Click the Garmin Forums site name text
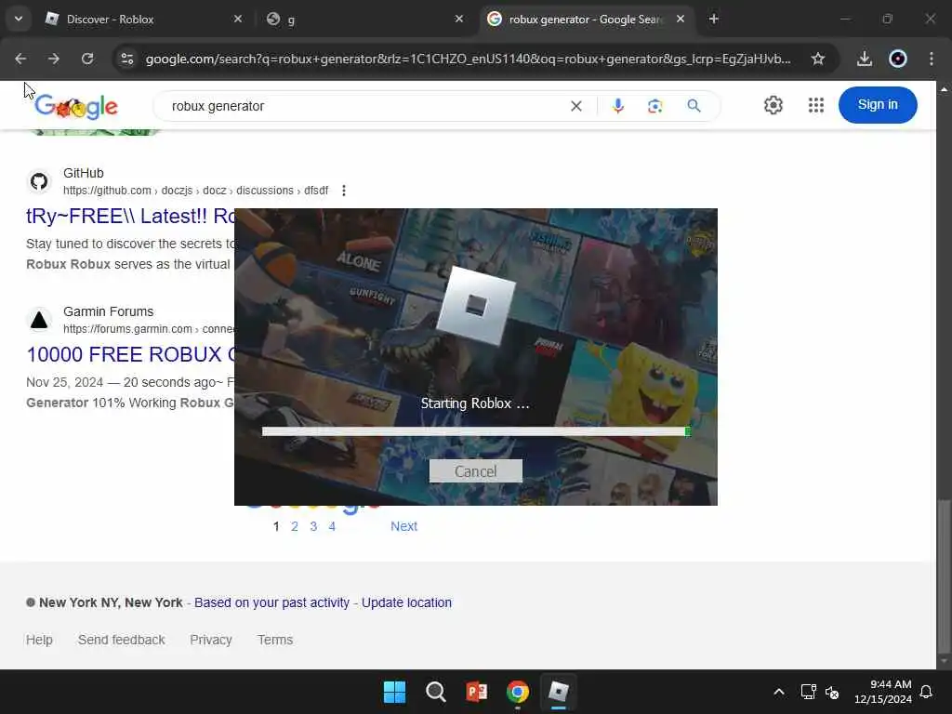The image size is (952, 714). [109, 311]
